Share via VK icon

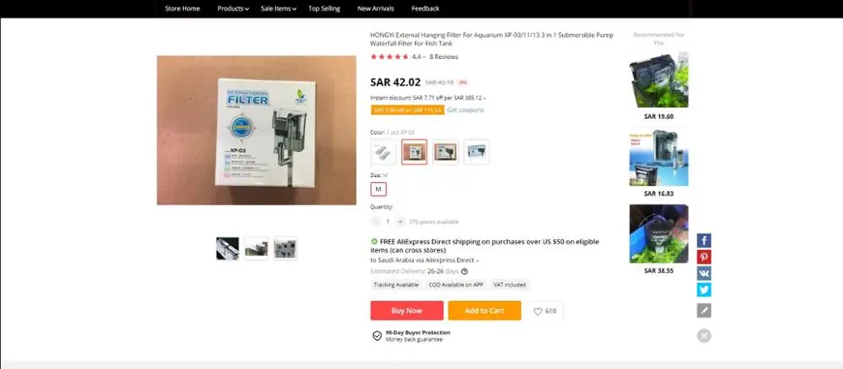tap(704, 274)
